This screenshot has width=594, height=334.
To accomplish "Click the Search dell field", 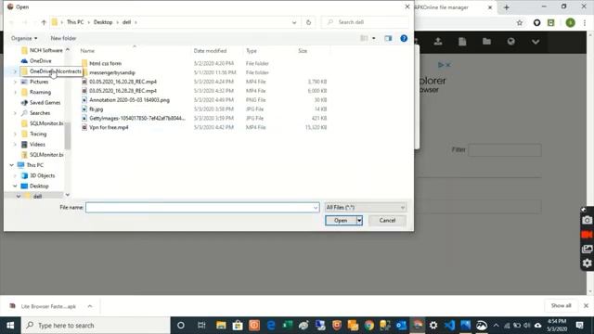I will point(365,22).
